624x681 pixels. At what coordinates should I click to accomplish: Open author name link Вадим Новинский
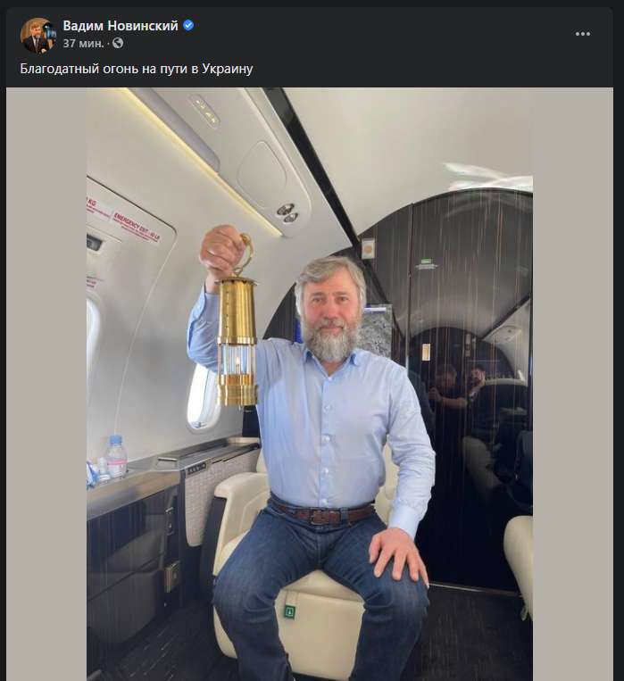(121, 26)
